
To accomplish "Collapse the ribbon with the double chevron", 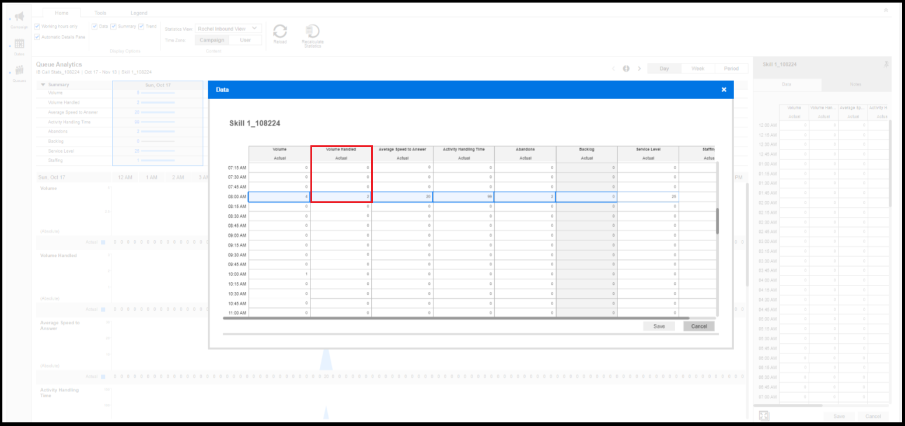I will pos(886,11).
